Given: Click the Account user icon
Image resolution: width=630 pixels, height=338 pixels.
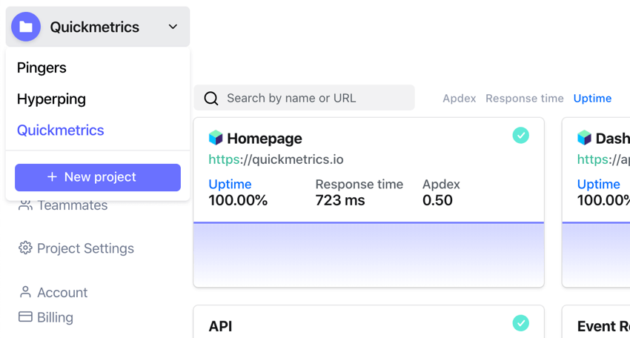Looking at the screenshot, I should (x=25, y=292).
